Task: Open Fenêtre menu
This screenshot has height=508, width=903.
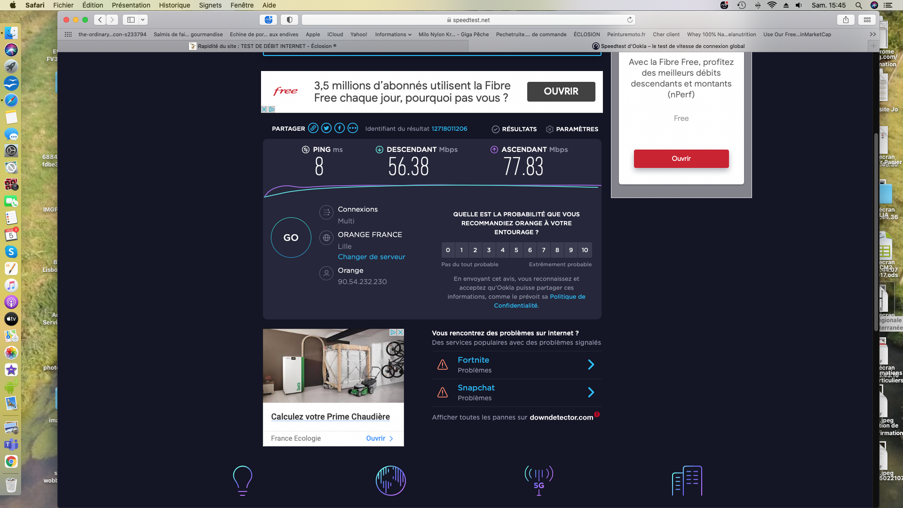Action: point(242,5)
